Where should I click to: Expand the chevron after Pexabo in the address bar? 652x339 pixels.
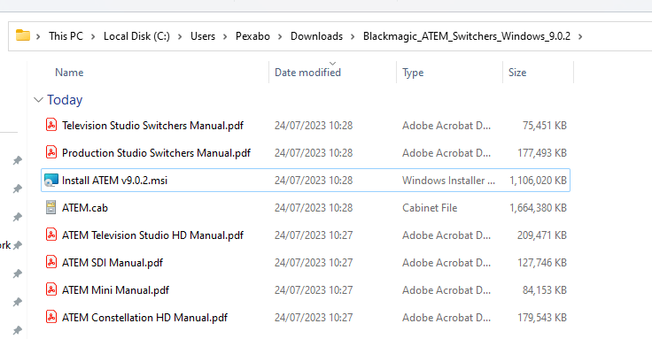280,36
